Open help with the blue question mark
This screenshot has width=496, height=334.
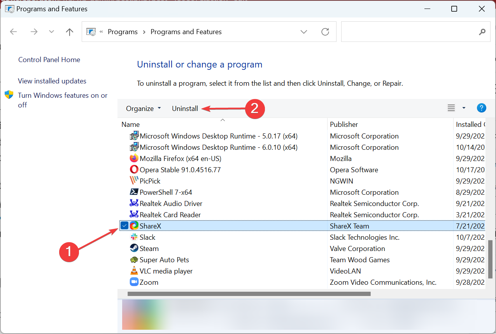[x=481, y=108]
